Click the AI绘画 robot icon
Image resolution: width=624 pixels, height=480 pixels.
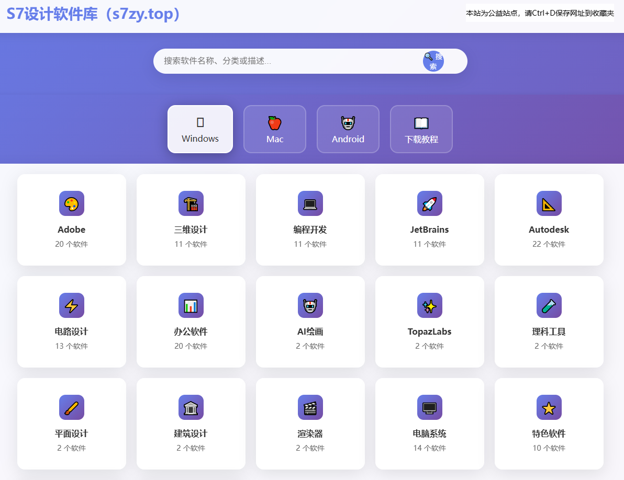pyautogui.click(x=310, y=305)
